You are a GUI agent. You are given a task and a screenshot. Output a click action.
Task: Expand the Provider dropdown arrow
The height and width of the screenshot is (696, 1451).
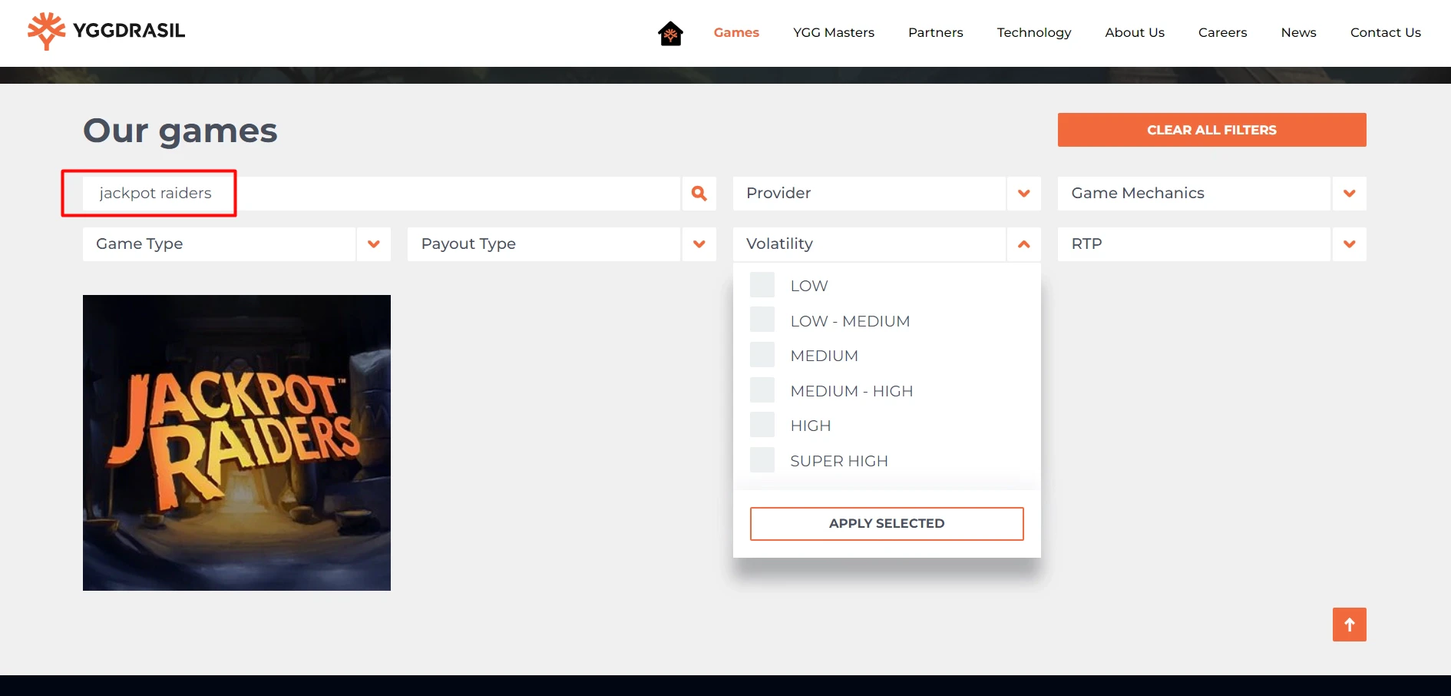(1024, 194)
